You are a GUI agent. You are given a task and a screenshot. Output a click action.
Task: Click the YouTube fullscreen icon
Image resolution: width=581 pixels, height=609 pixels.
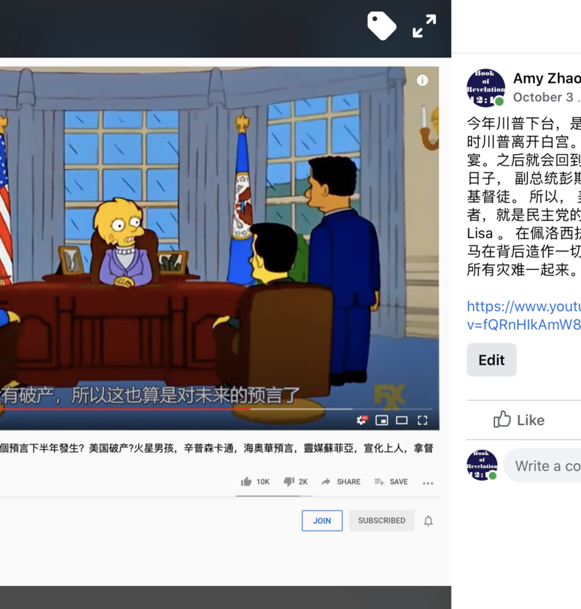(422, 420)
